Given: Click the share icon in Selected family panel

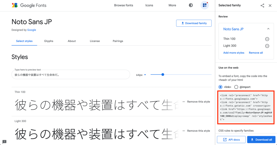Looking at the screenshot, I should (262, 5).
